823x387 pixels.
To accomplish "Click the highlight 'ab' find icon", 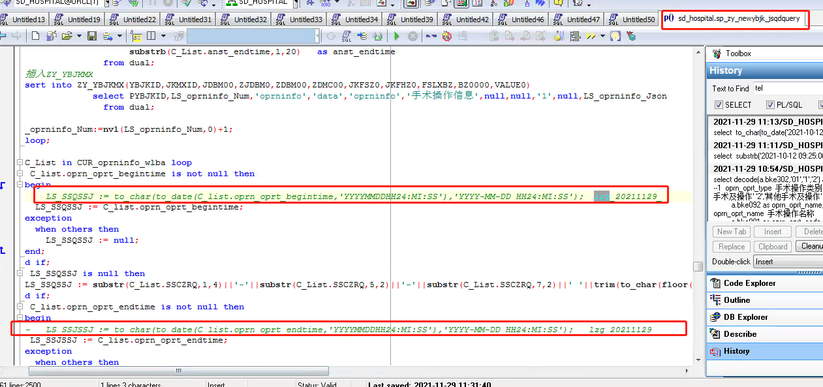I will [x=137, y=36].
